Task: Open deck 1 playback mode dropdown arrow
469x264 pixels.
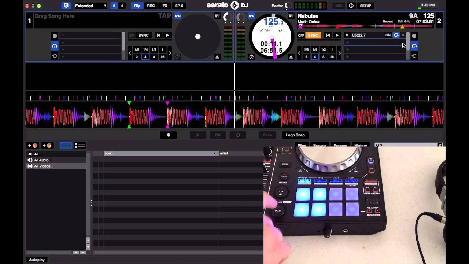Action: coord(217,16)
